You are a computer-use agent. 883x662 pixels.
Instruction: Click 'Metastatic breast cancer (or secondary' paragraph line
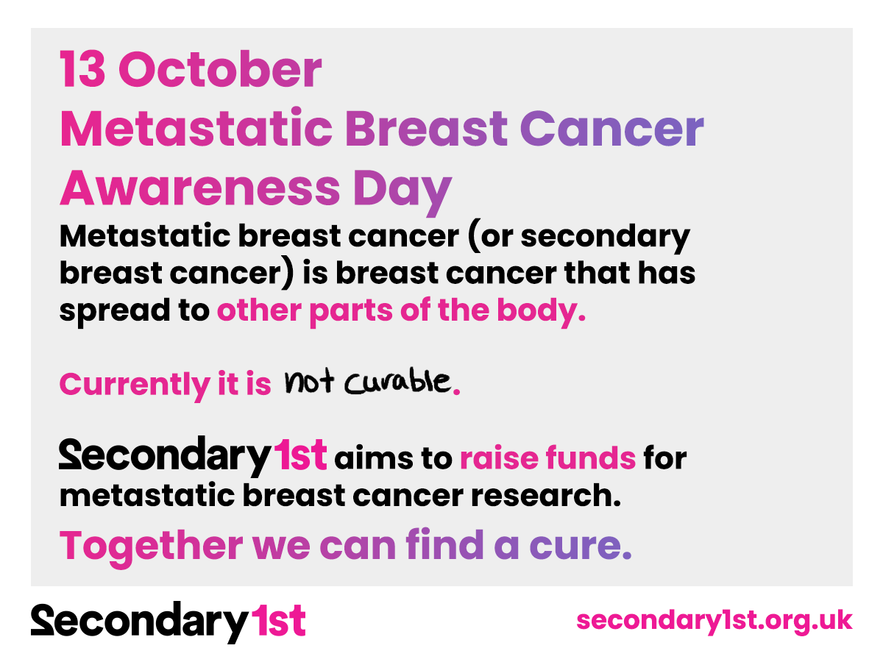point(375,237)
